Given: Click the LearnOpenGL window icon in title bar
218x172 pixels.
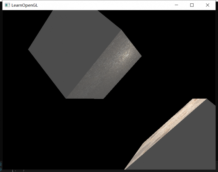Looking at the screenshot, I should tap(7, 5).
